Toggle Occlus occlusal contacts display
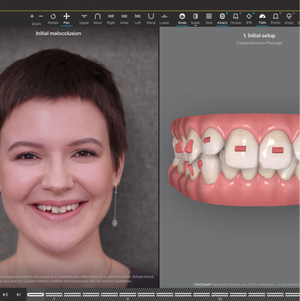 coord(235,16)
